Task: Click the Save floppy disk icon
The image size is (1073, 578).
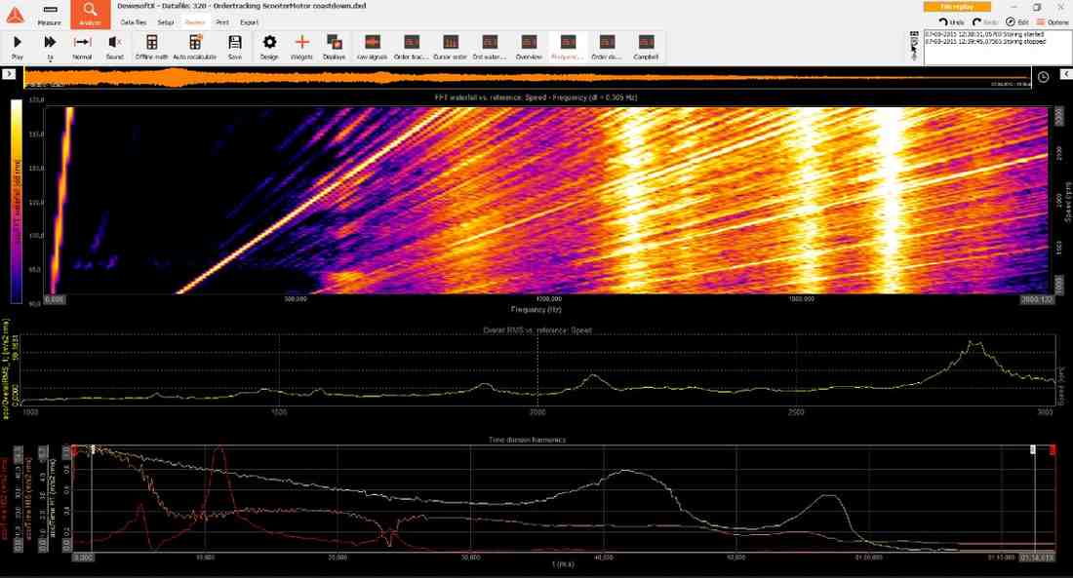Action: tap(235, 46)
